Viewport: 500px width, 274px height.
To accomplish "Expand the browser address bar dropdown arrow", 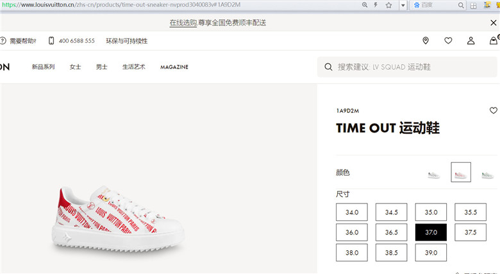I will [403, 5].
